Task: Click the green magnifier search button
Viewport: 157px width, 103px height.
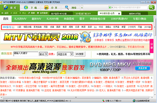Action: pyautogui.click(x=152, y=7)
